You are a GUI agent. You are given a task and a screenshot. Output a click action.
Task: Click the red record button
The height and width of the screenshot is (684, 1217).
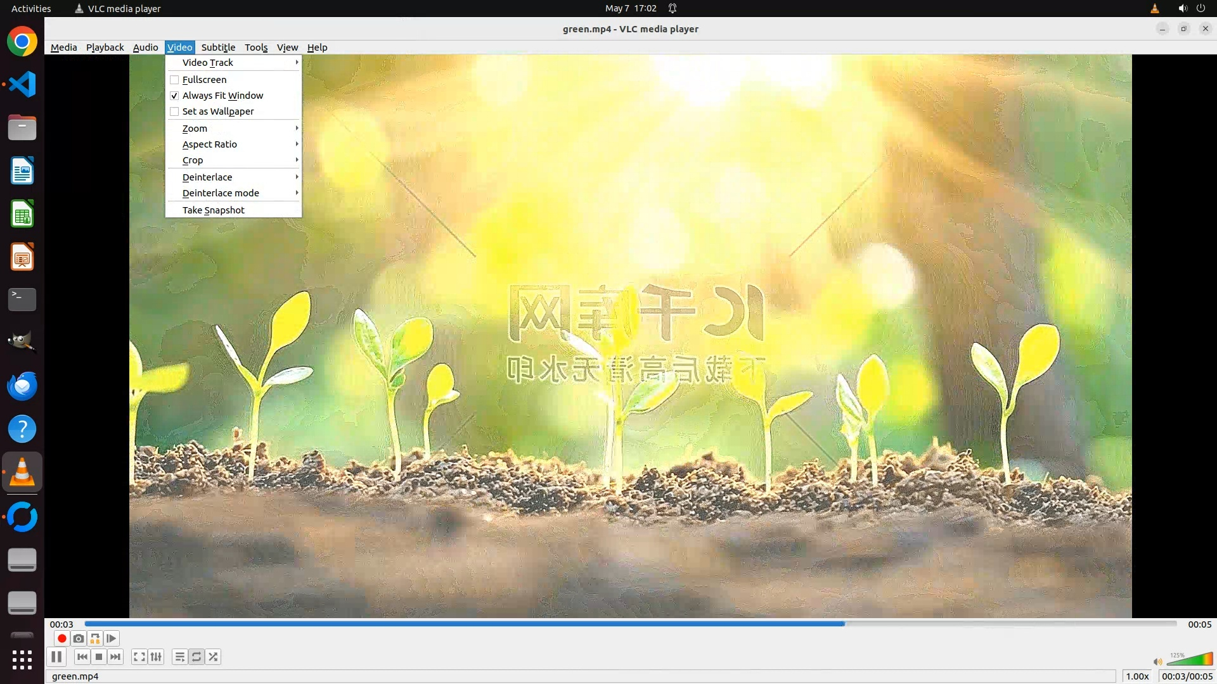(x=61, y=638)
